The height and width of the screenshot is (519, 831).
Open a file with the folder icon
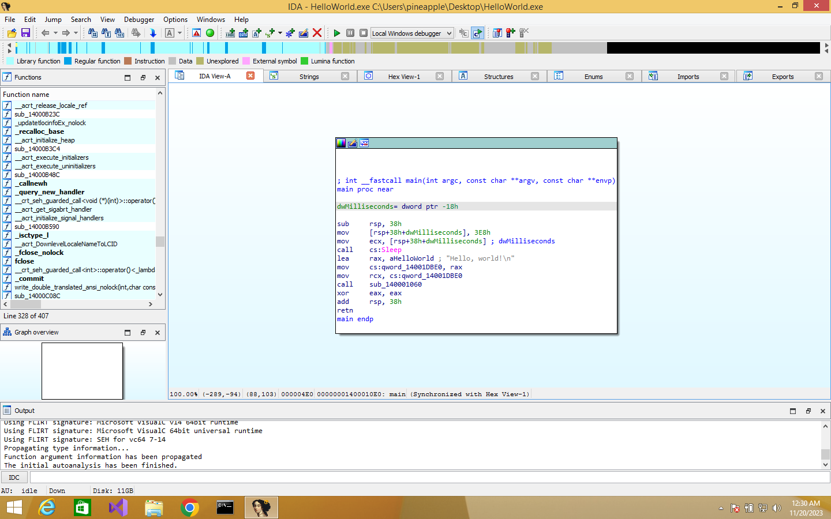click(x=12, y=33)
